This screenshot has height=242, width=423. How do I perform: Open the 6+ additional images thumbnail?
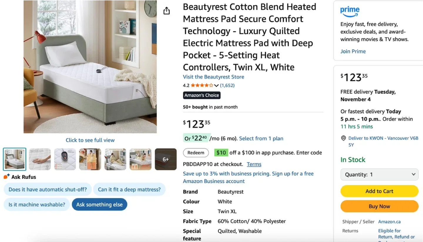(x=165, y=159)
